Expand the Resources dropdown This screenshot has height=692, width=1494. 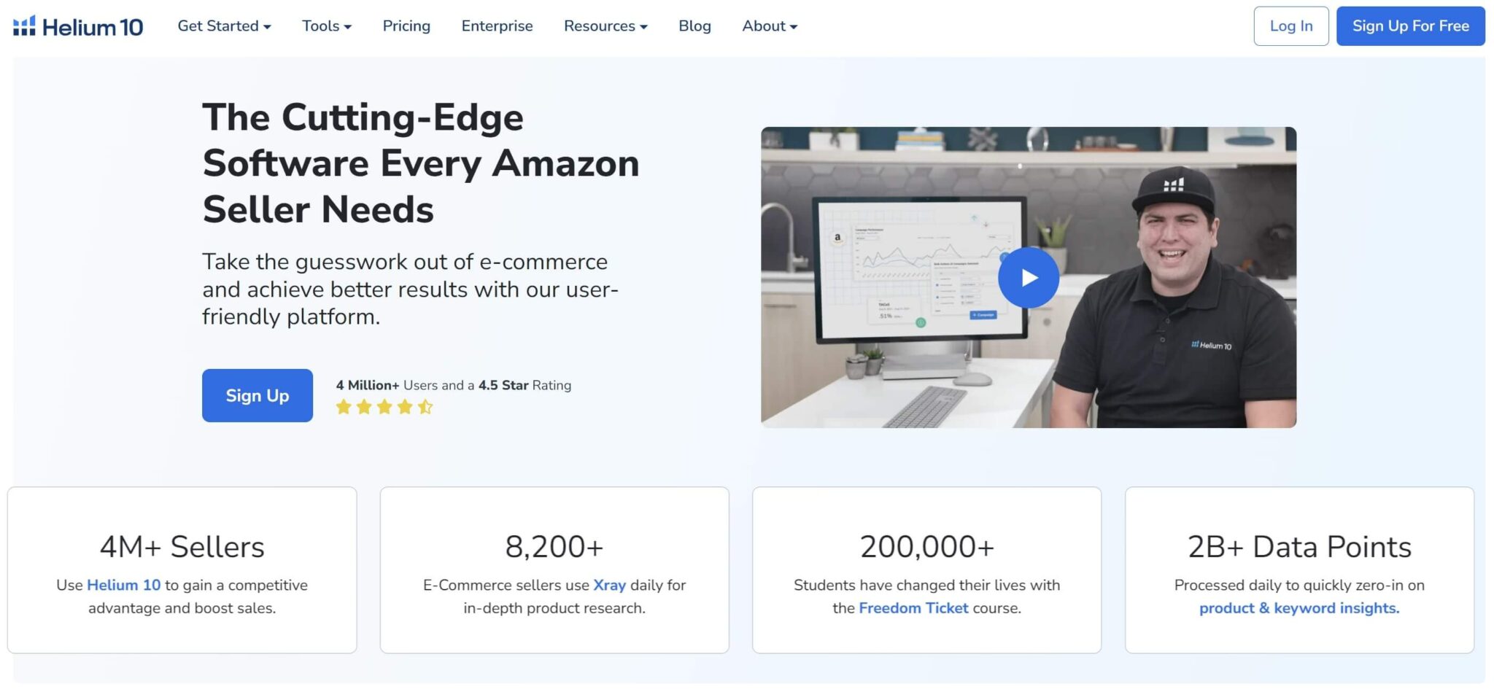(605, 26)
